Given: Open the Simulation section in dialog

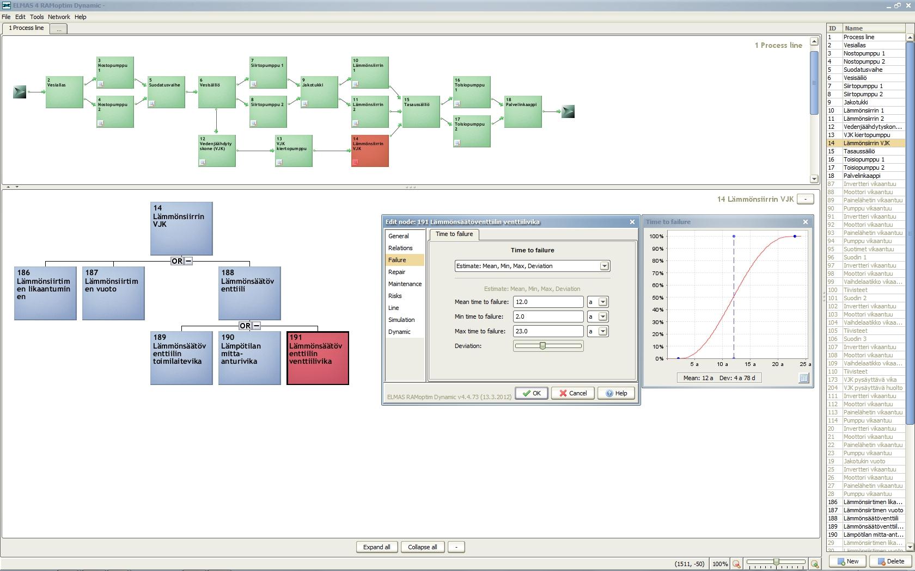Looking at the screenshot, I should [405, 320].
